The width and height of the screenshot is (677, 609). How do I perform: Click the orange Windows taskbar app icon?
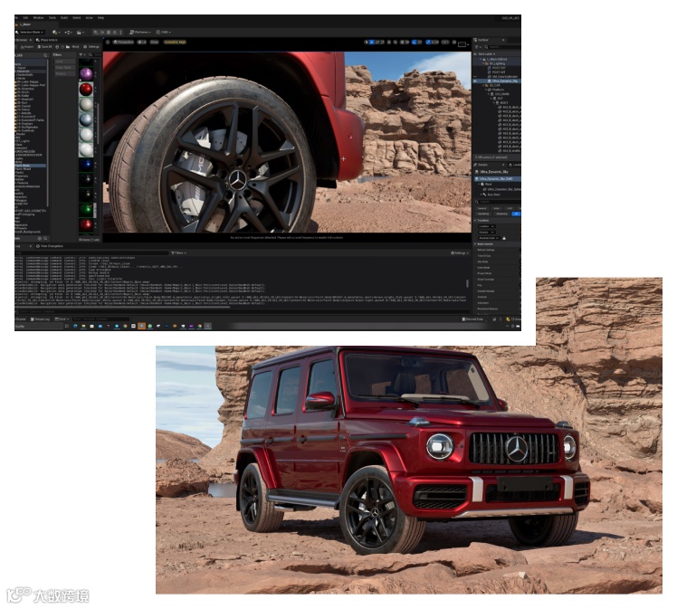point(141,327)
